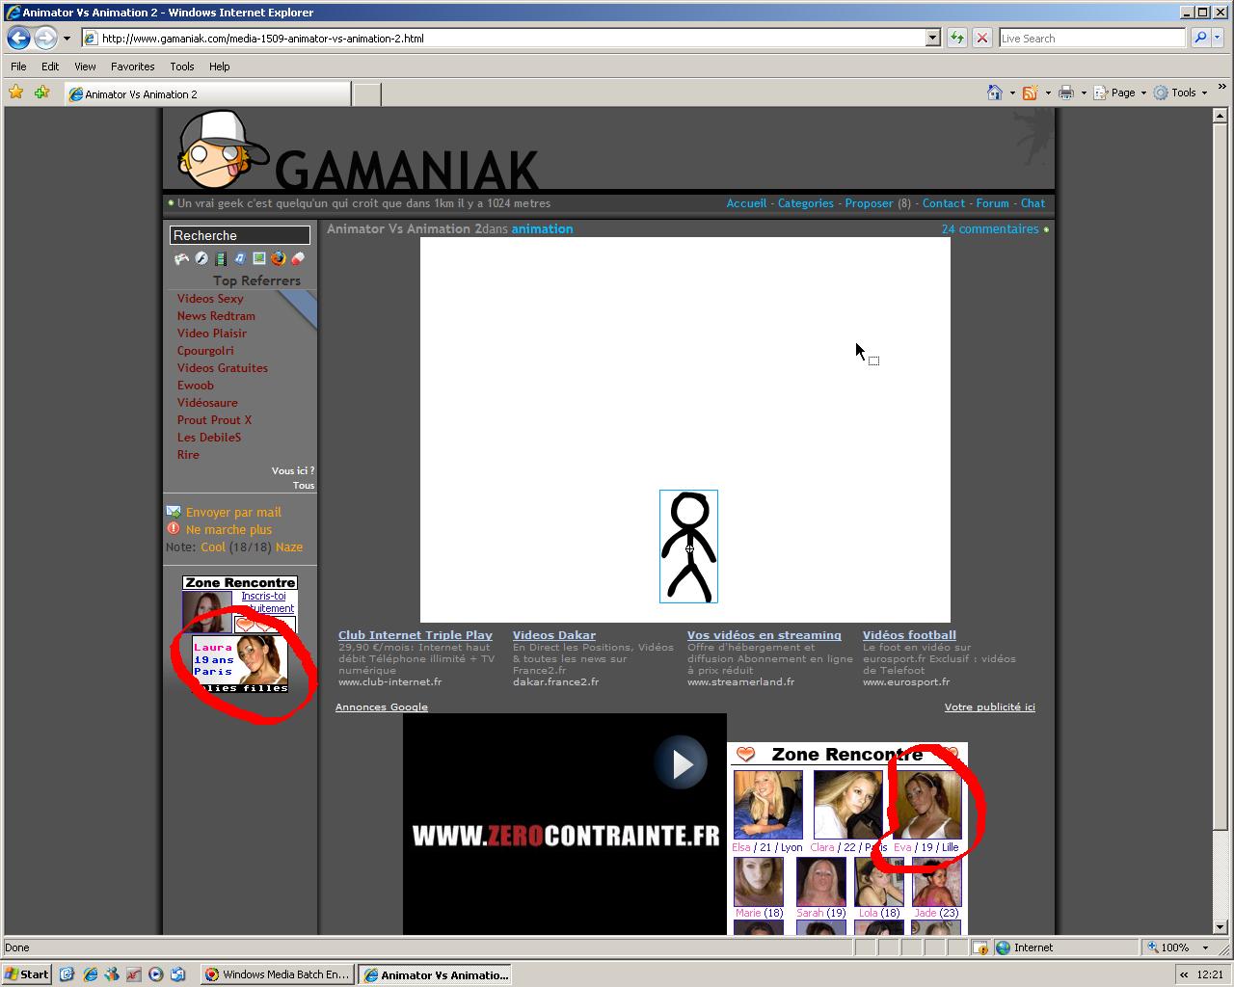Go to Home page via house icon

(x=995, y=93)
